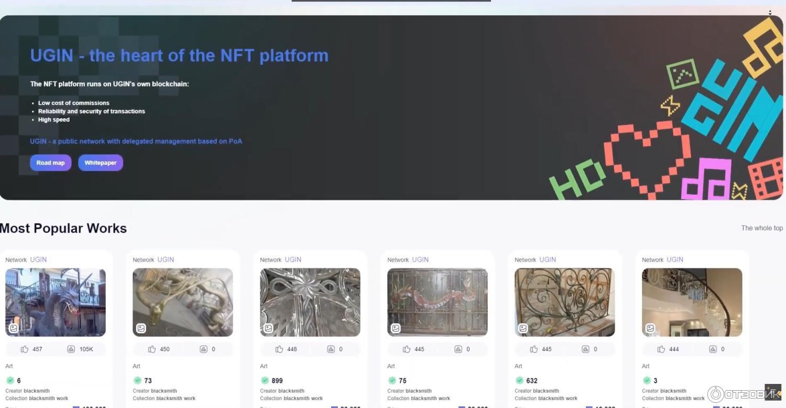Click verified badge next to number 73
The image size is (786, 408).
click(x=137, y=380)
